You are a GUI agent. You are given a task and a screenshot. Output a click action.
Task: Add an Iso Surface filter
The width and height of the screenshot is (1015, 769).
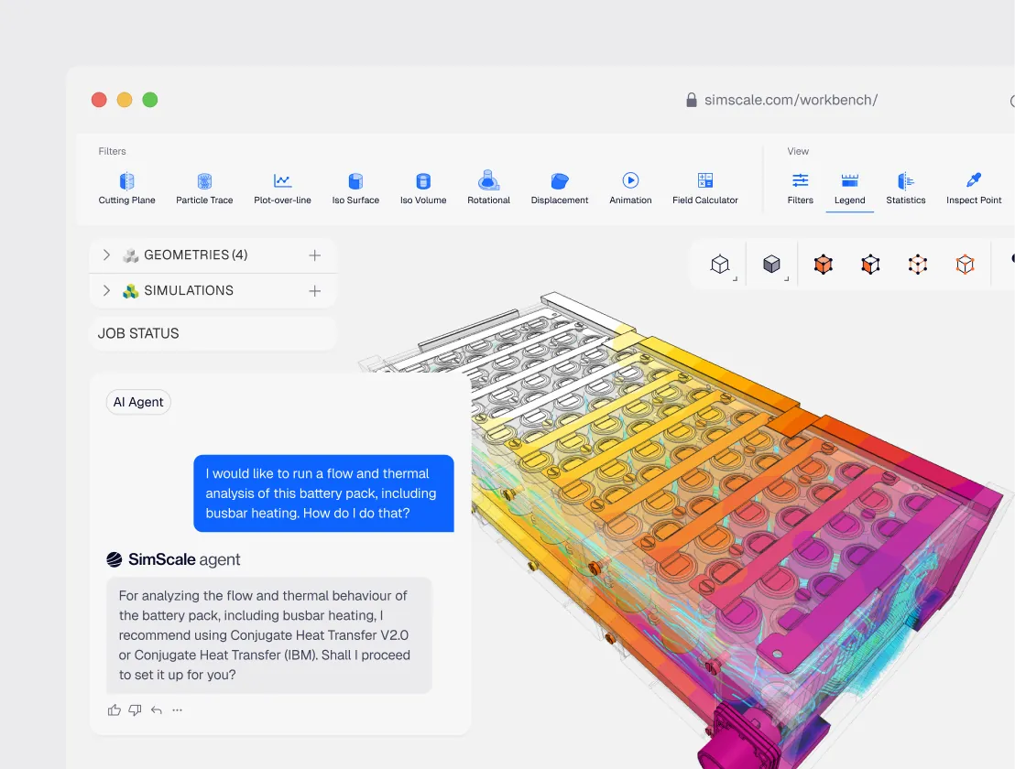pos(355,189)
